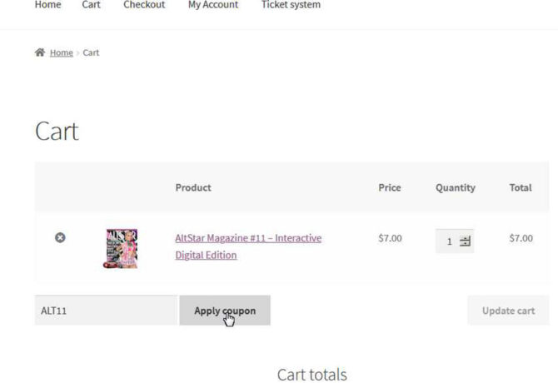Go to Home in top navigation
The width and height of the screenshot is (558, 383).
pos(47,5)
